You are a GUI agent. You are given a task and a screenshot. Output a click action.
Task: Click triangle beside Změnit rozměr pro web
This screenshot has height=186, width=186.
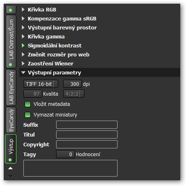[x=23, y=55]
